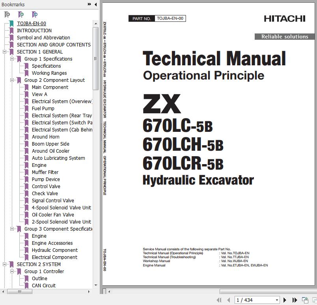Image resolution: width=317 pixels, height=305 pixels.
Task: Click bookmarks vertical scrollbar thumb
Action: point(96,59)
